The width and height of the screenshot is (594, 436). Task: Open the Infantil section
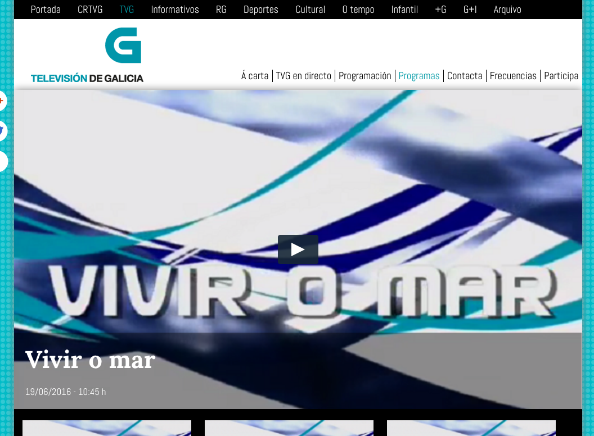[404, 10]
